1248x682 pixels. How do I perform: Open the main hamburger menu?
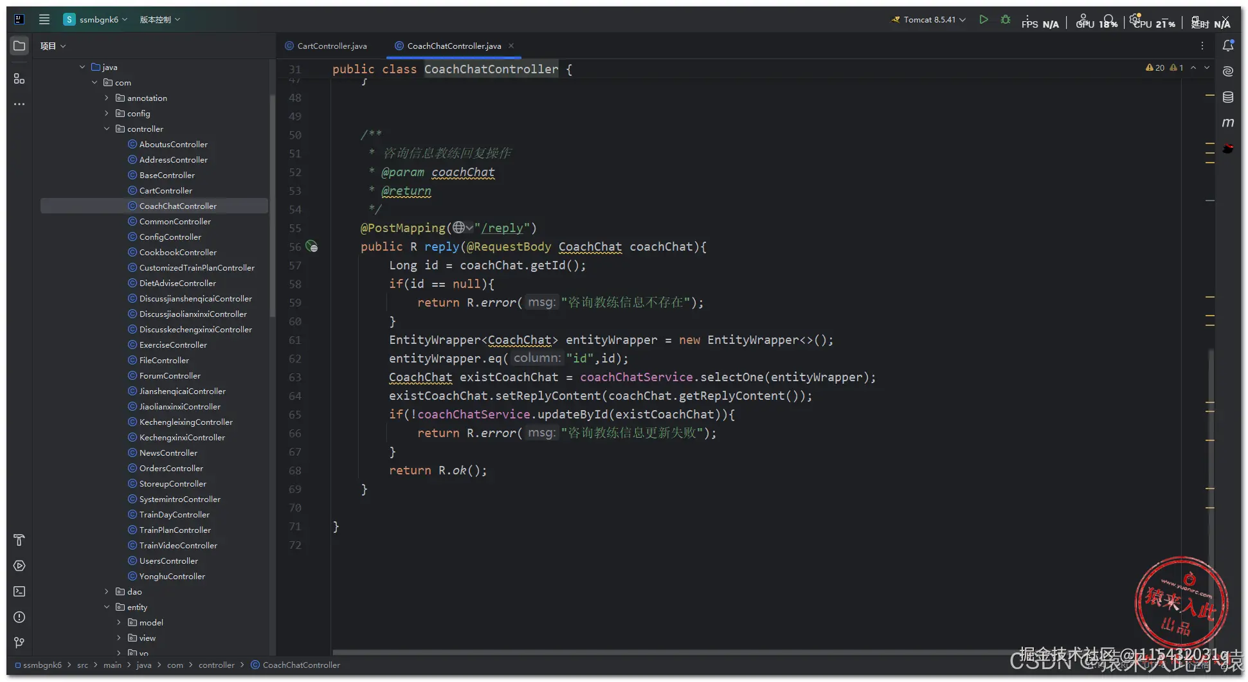(44, 19)
